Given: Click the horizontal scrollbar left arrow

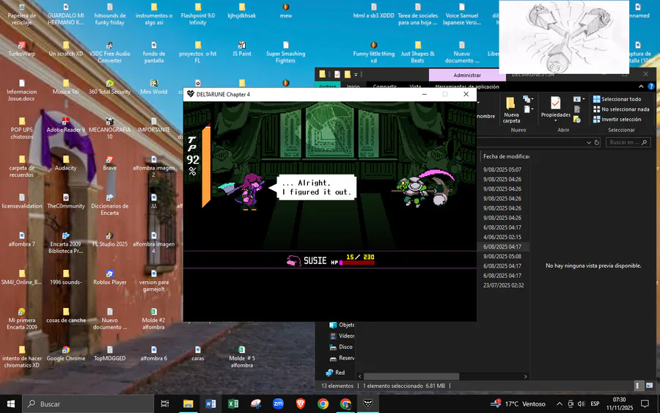Looking at the screenshot, I should (x=360, y=376).
